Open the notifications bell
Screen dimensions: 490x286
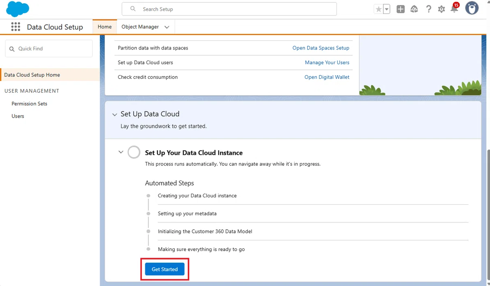(454, 8)
